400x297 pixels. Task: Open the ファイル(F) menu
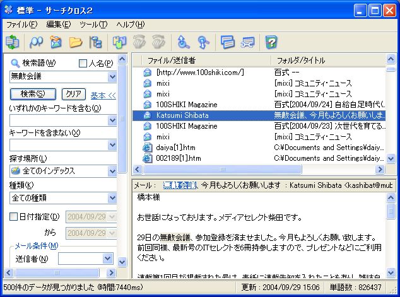[x=22, y=25]
